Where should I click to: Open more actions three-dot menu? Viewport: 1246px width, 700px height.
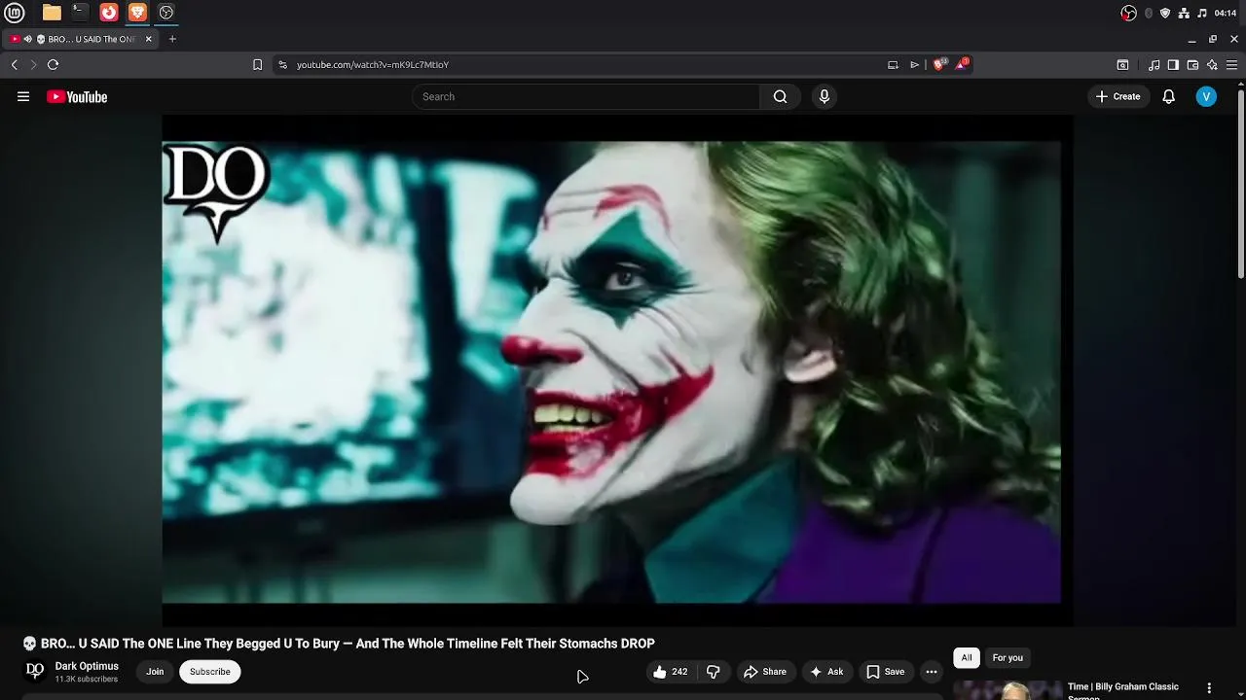932,671
